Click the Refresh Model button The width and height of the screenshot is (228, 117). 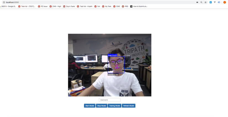129,106
